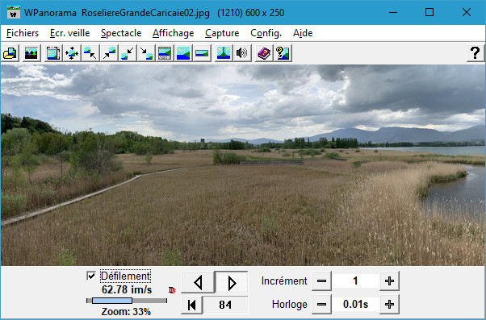Click the arrow pointing up-left toolbar icon
This screenshot has height=320, width=486.
tap(90, 53)
